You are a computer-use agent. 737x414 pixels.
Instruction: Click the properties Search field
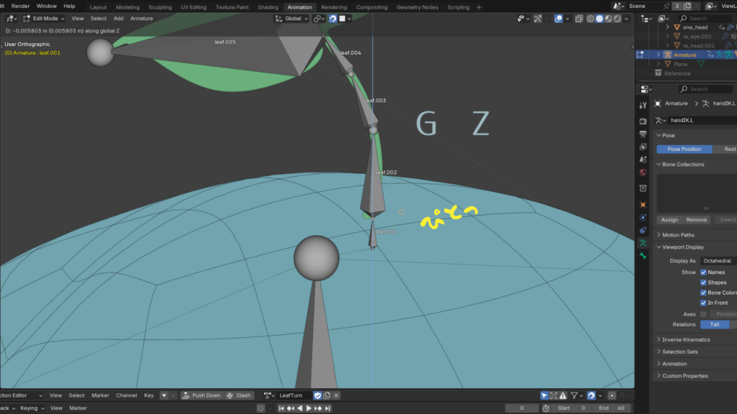point(705,89)
